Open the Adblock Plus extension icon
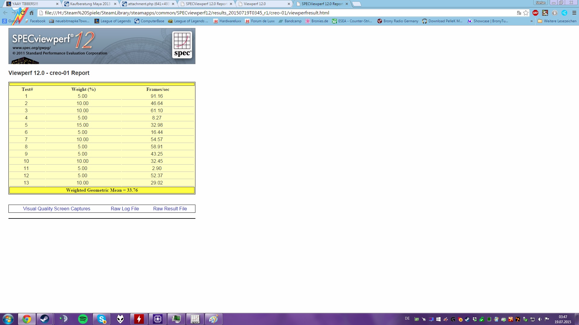 [536, 13]
